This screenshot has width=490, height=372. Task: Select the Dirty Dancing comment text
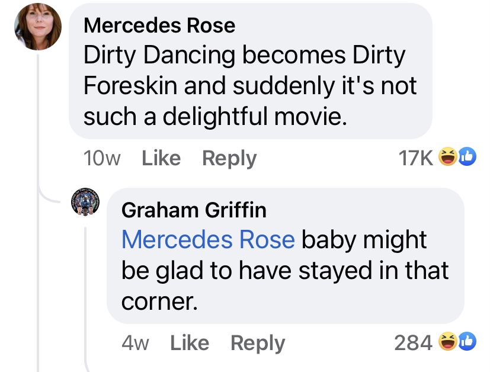point(249,86)
